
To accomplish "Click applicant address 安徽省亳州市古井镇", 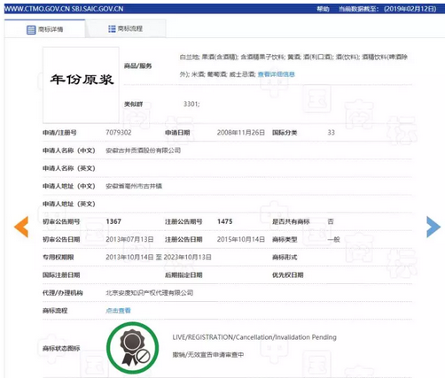I will point(134,186).
